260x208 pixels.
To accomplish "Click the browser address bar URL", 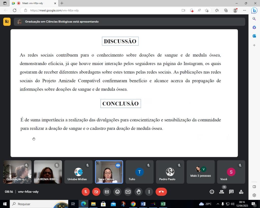I will pyautogui.click(x=54, y=10).
